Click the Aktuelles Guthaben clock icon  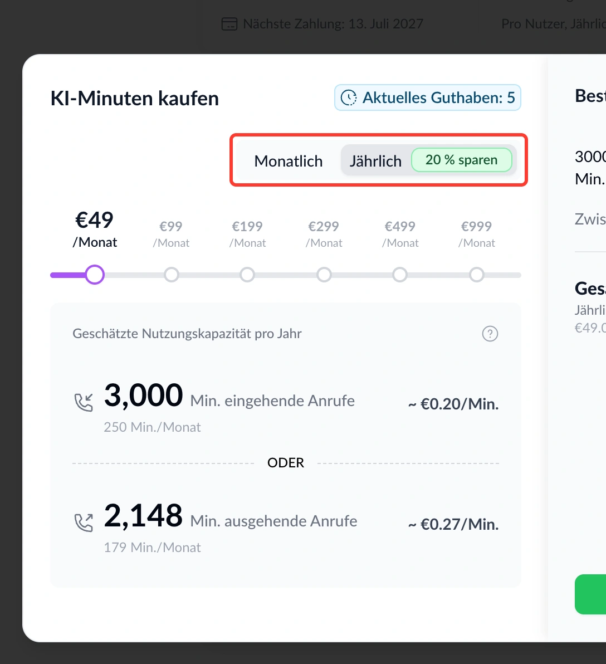pos(349,98)
